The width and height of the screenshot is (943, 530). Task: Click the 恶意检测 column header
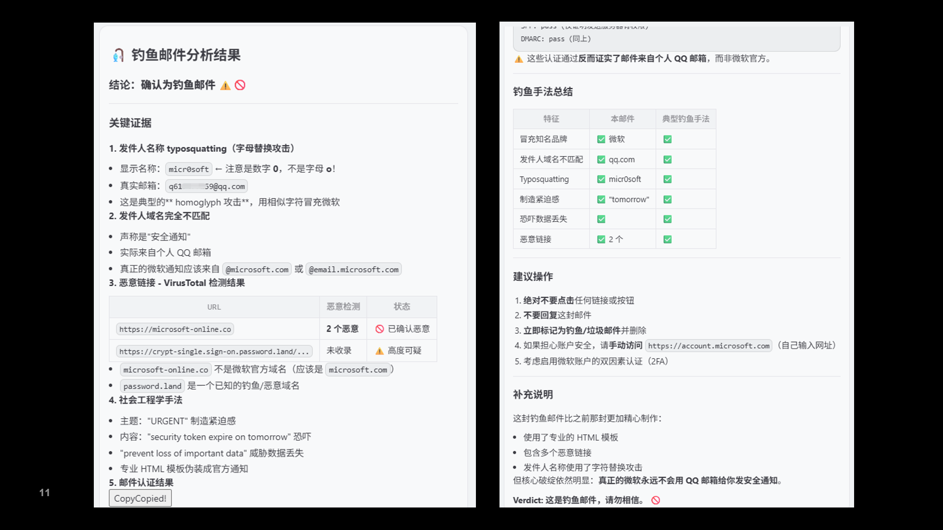point(343,307)
